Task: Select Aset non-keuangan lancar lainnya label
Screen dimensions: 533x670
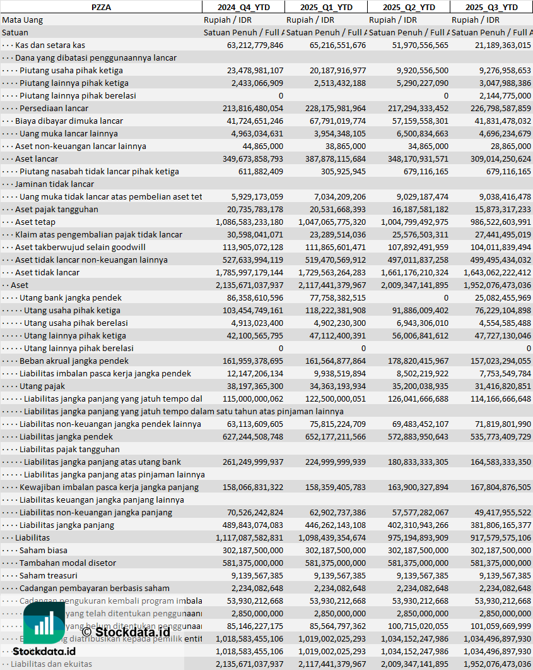Action: click(81, 146)
